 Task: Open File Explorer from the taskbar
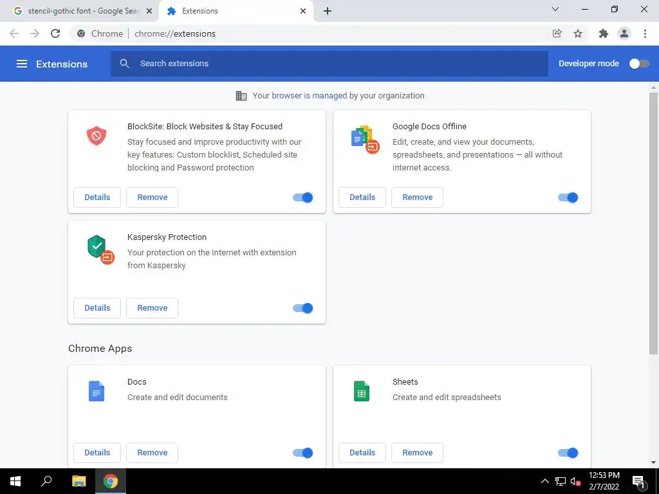(79, 481)
